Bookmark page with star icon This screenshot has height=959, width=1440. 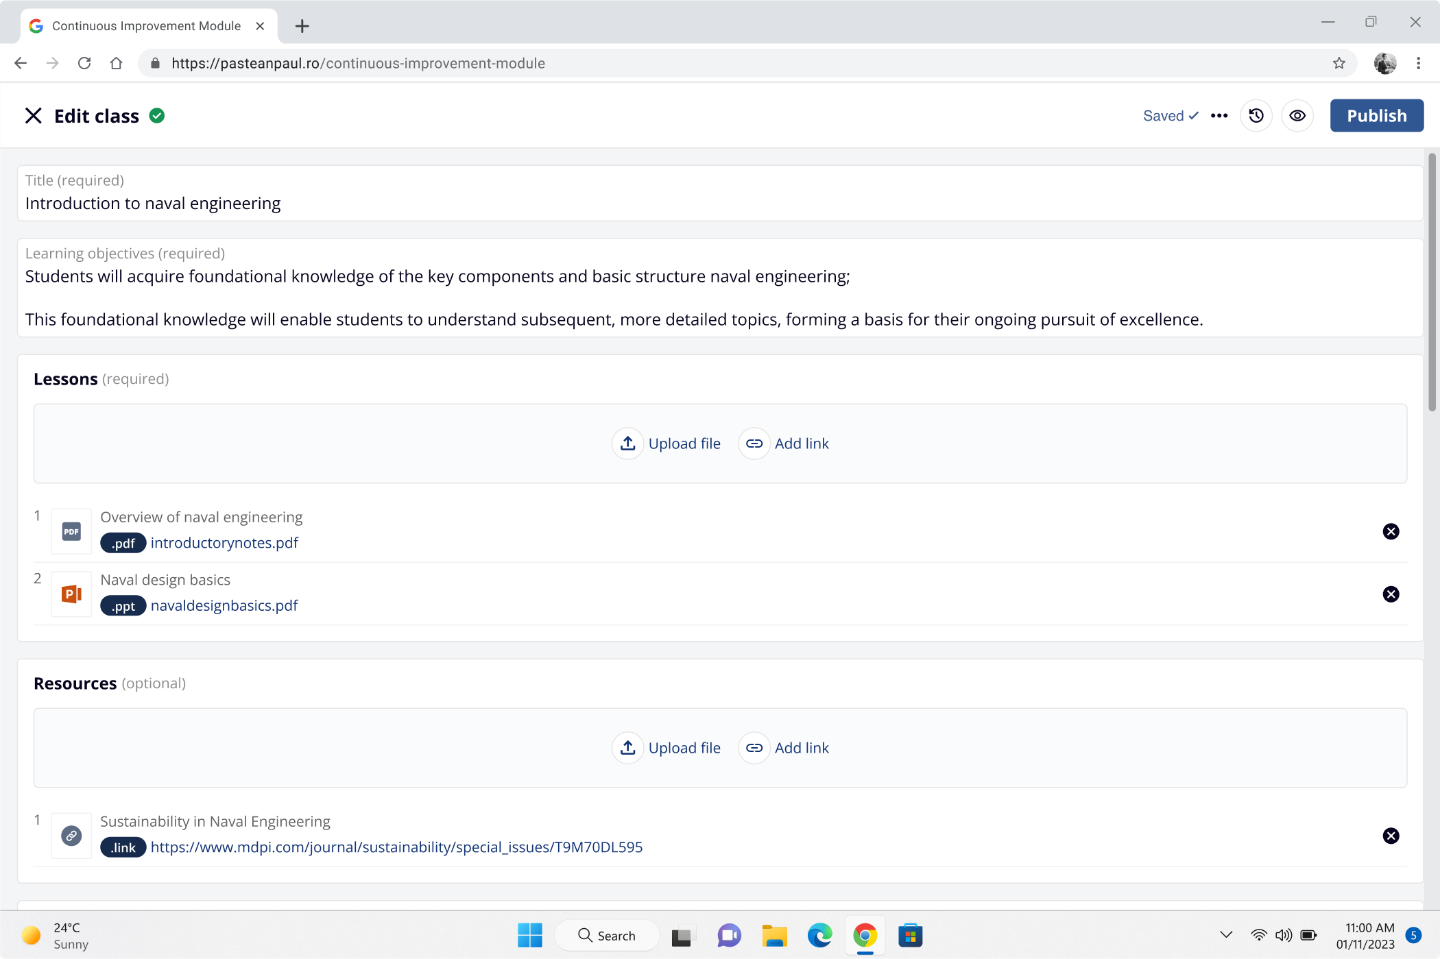(x=1339, y=63)
